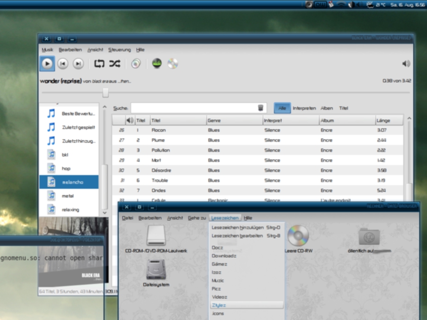Select the 'Beste Bewertu...' playlist

coord(69,113)
